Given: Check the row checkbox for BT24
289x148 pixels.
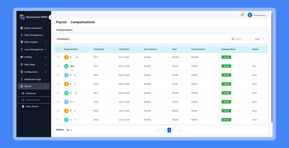Looking at the screenshot, I should (58, 75).
